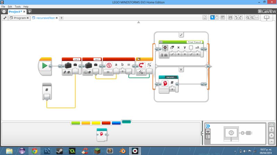Open the Tools menu
Viewport: 277px width, 155px height.
point(18,7)
